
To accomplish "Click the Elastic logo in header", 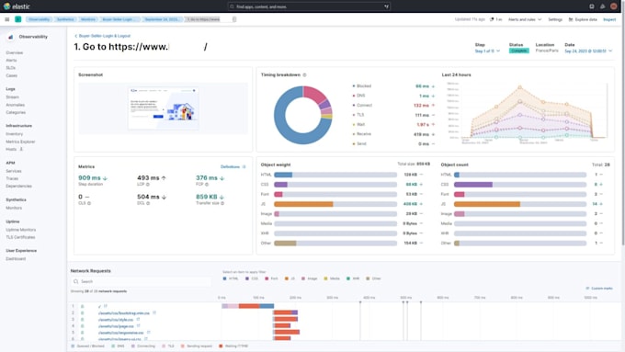I will click(17, 6).
